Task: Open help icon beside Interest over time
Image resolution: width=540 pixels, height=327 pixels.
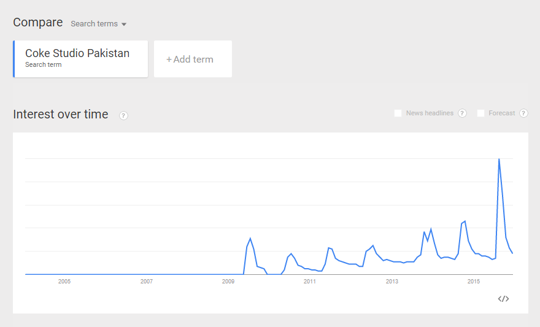Action: click(123, 115)
